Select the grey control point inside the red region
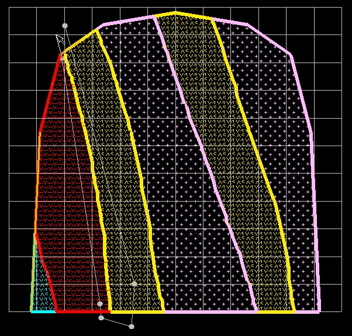This screenshot has width=352, height=336. pos(100,304)
